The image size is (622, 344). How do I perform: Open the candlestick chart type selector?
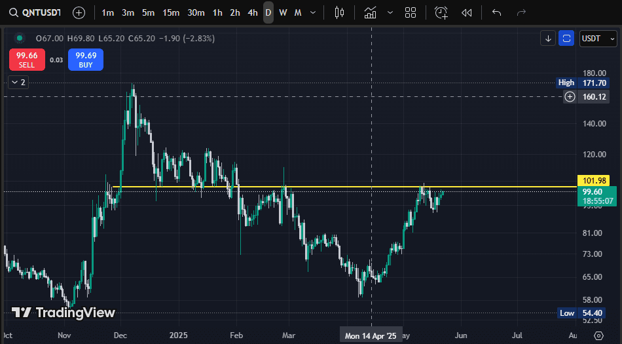tap(338, 12)
